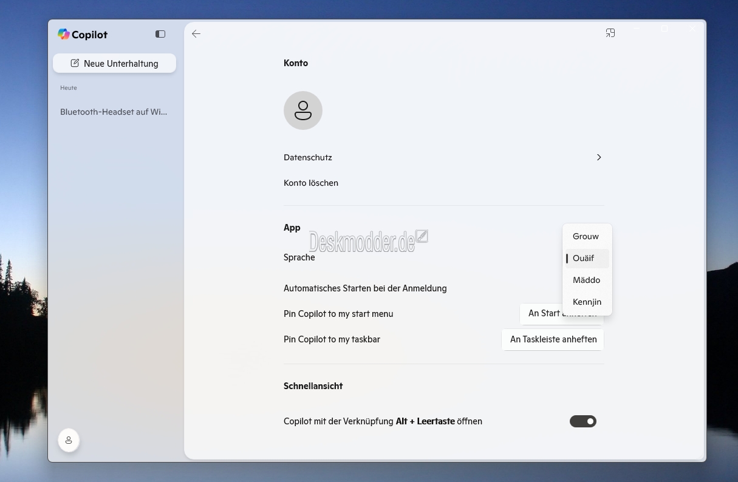The image size is (738, 482).
Task: Click the Heute label in the sidebar
Action: click(69, 88)
